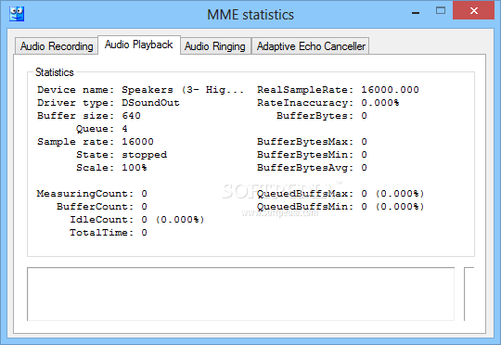Click the 'Statistics' group box title
501x345 pixels.
(55, 72)
